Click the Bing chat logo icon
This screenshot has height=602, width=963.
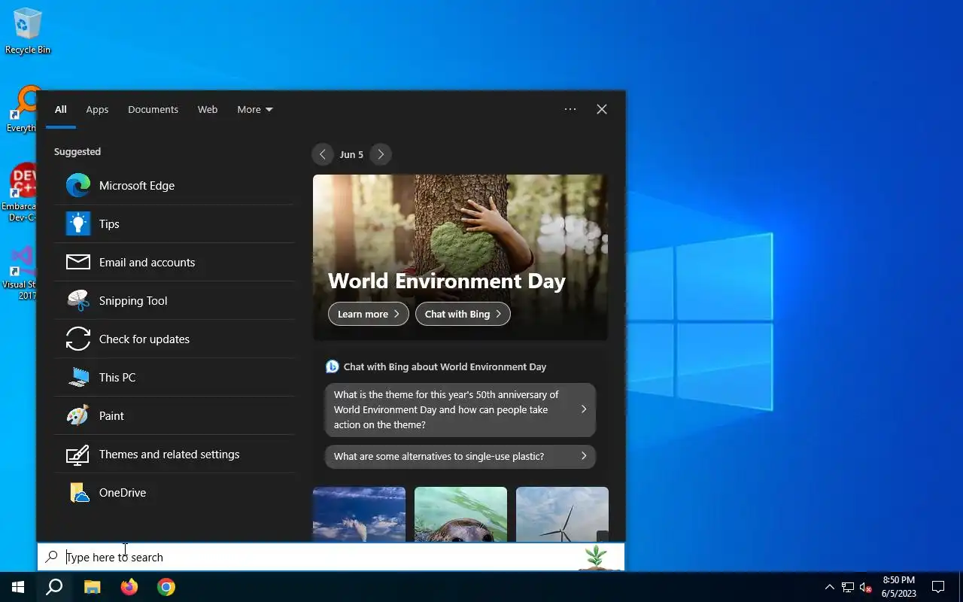tap(332, 366)
